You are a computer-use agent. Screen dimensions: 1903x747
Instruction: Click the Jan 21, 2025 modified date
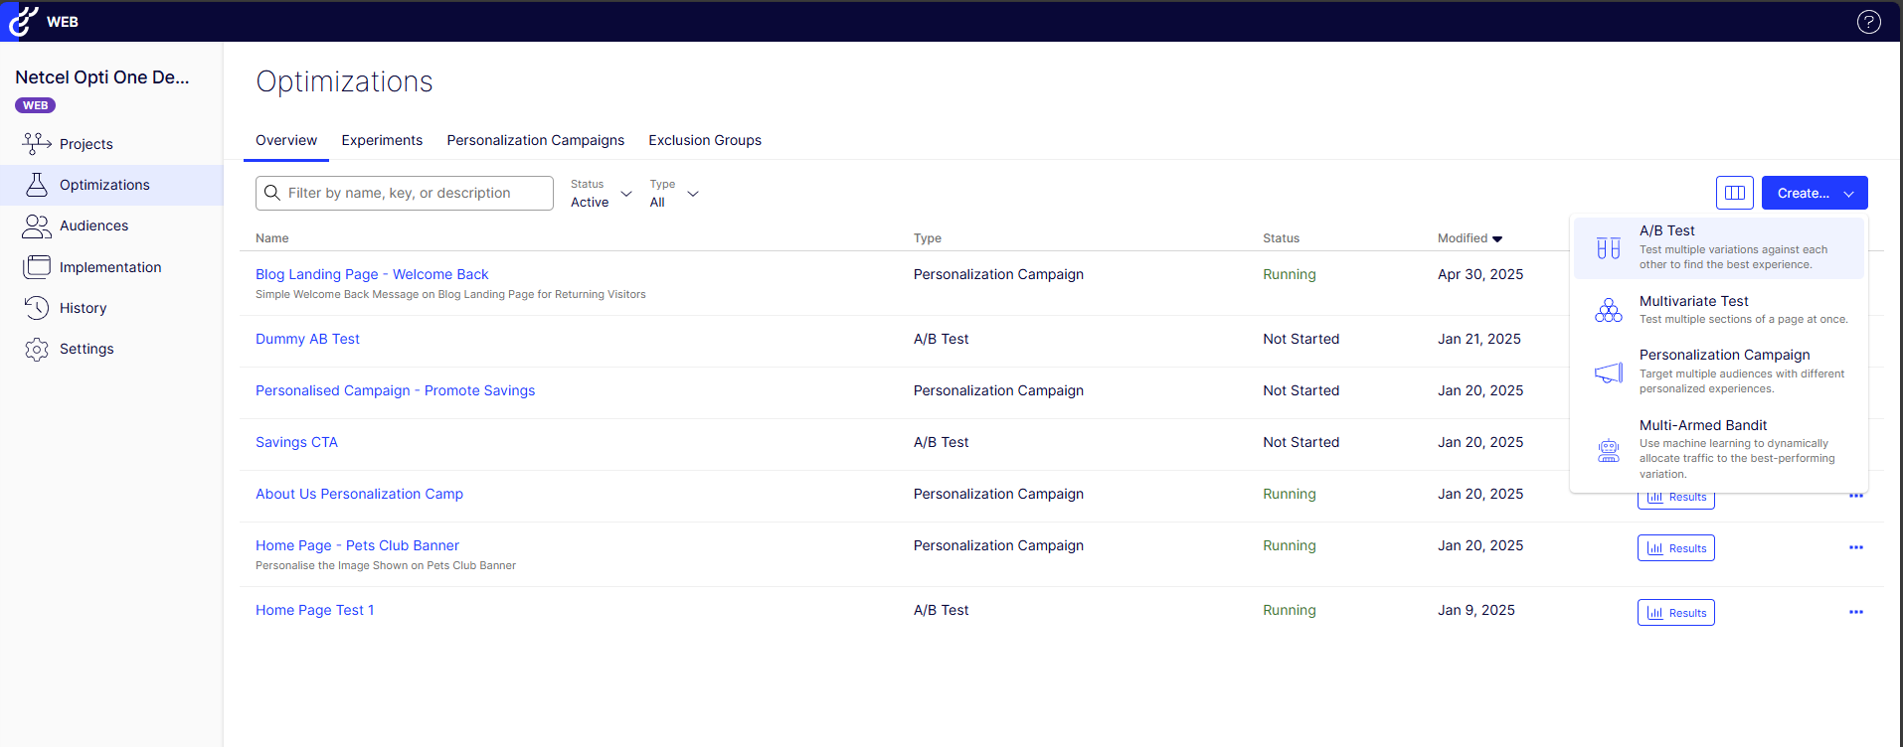[1478, 339]
